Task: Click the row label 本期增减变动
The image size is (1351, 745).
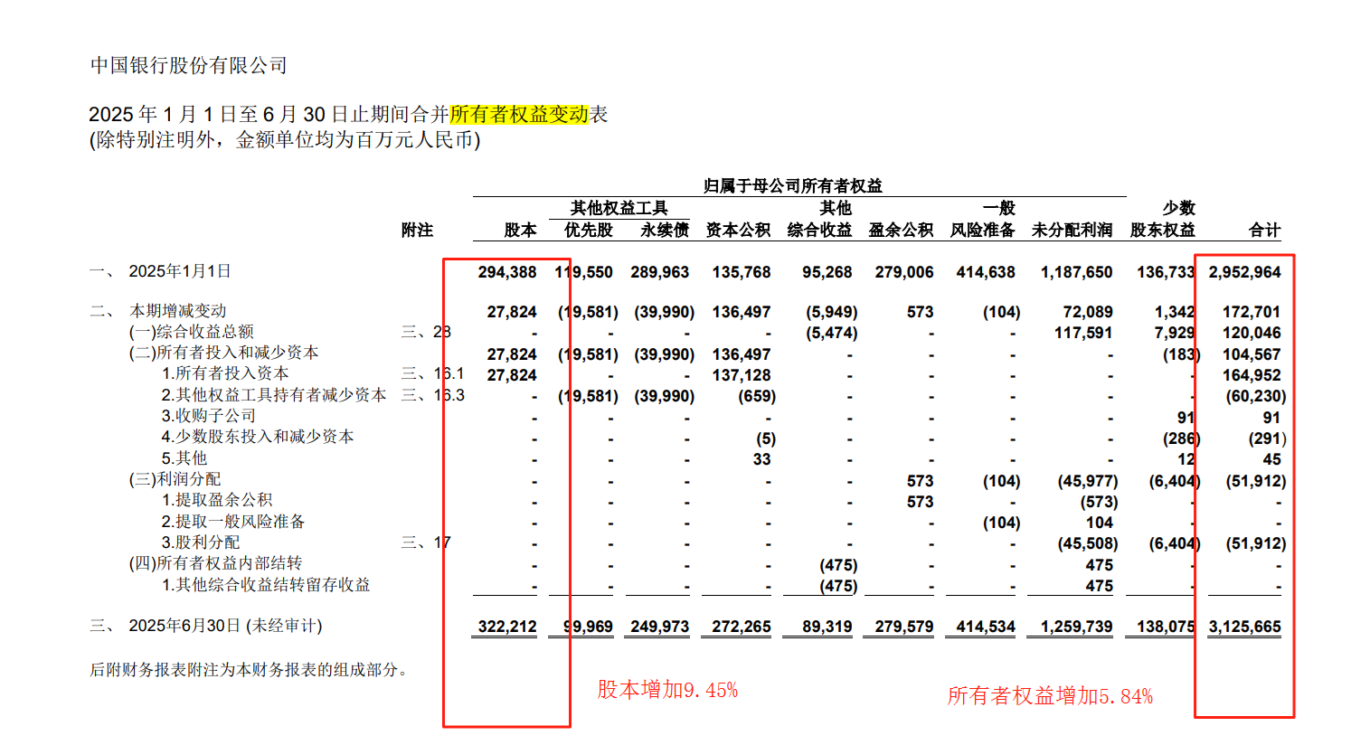Action: coord(178,311)
